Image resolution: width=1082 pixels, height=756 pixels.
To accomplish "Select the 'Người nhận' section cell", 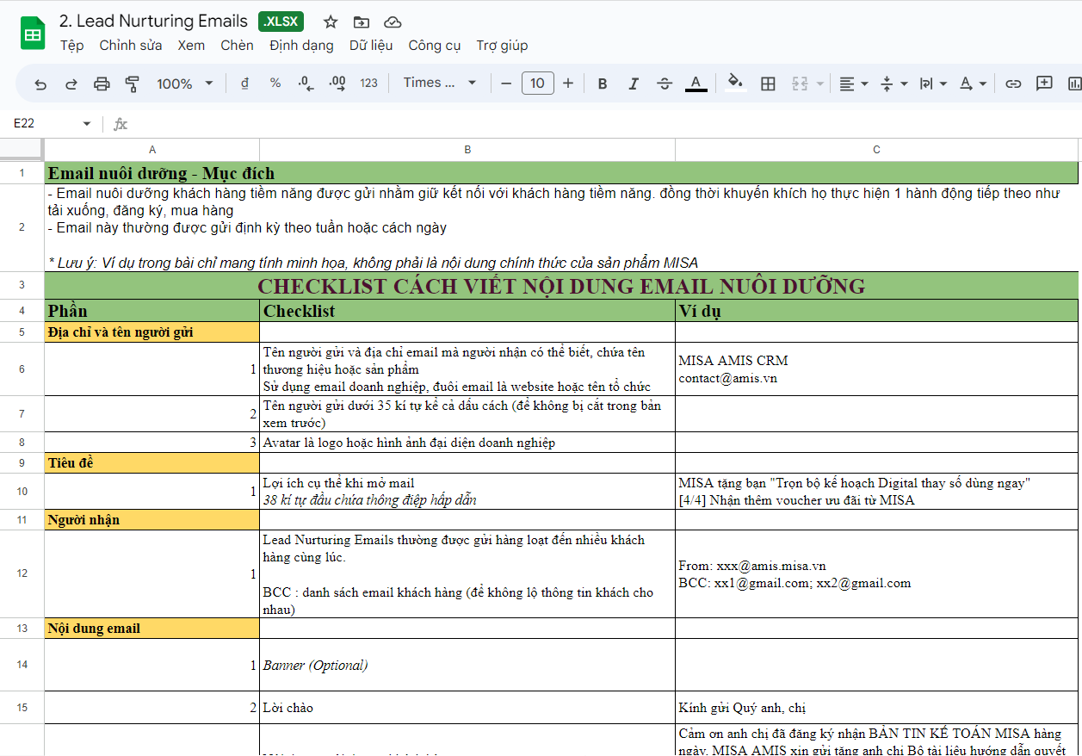I will pos(152,520).
